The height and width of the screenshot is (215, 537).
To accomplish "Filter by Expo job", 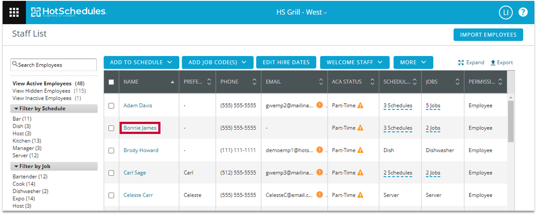I will point(23,199).
